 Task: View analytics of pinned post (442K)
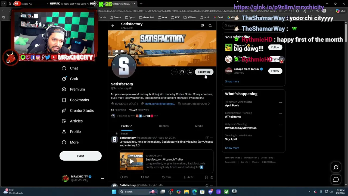[x=188, y=177]
